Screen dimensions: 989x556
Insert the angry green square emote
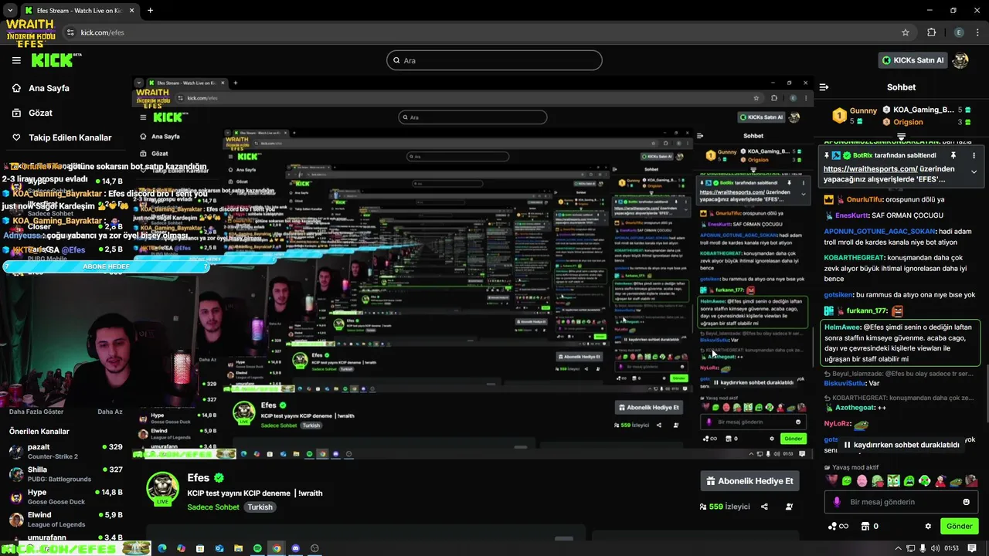coord(893,481)
